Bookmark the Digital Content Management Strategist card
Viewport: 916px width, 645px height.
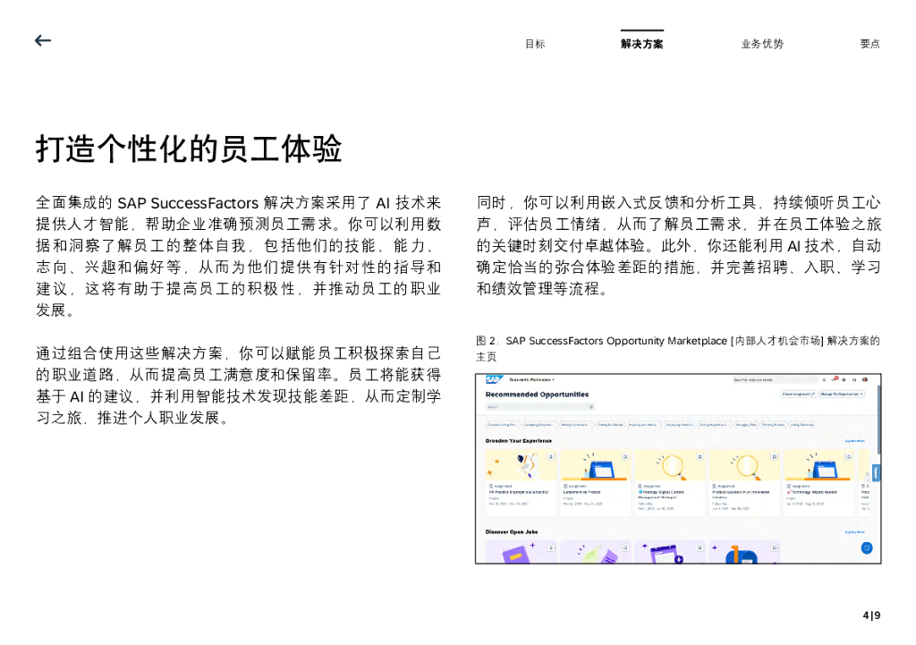[x=700, y=457]
